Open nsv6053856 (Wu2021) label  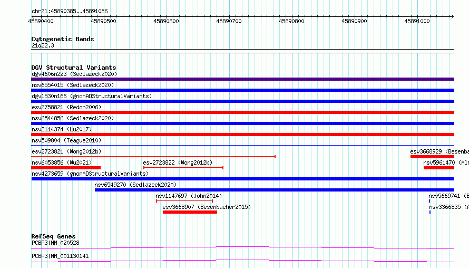[x=62, y=162]
